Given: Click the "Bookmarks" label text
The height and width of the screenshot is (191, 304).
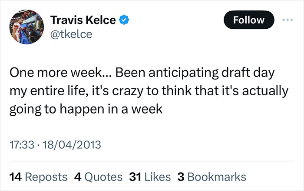Looking at the screenshot, I should click(217, 177).
